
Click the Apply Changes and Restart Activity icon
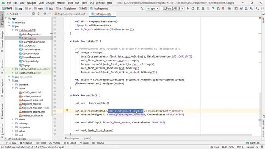[x=193, y=8]
